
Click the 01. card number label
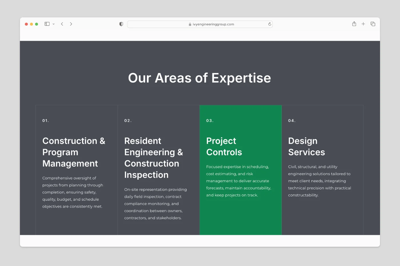click(46, 121)
